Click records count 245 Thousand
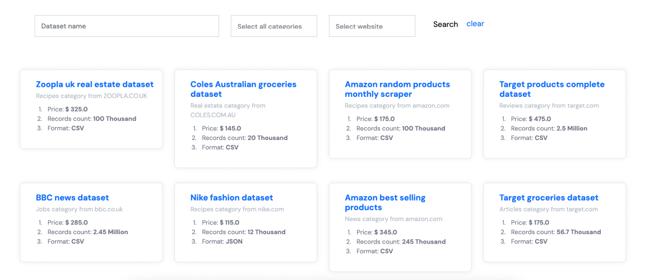649x280 pixels. tap(424, 241)
